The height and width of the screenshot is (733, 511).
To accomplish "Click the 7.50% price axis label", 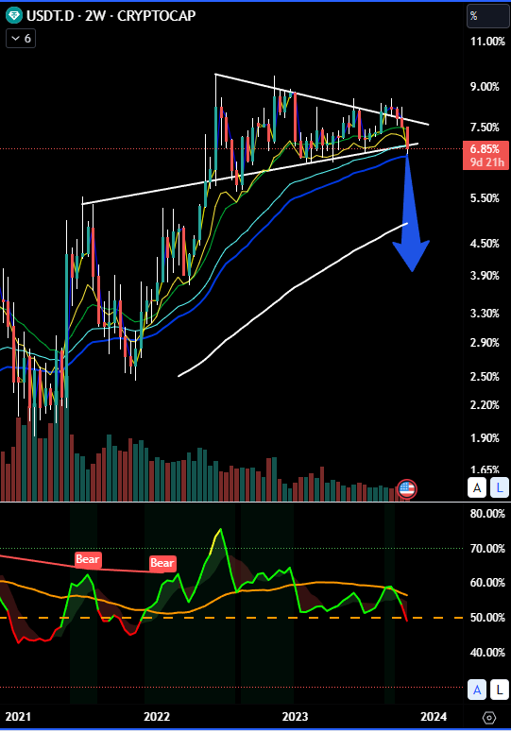I will (x=485, y=128).
